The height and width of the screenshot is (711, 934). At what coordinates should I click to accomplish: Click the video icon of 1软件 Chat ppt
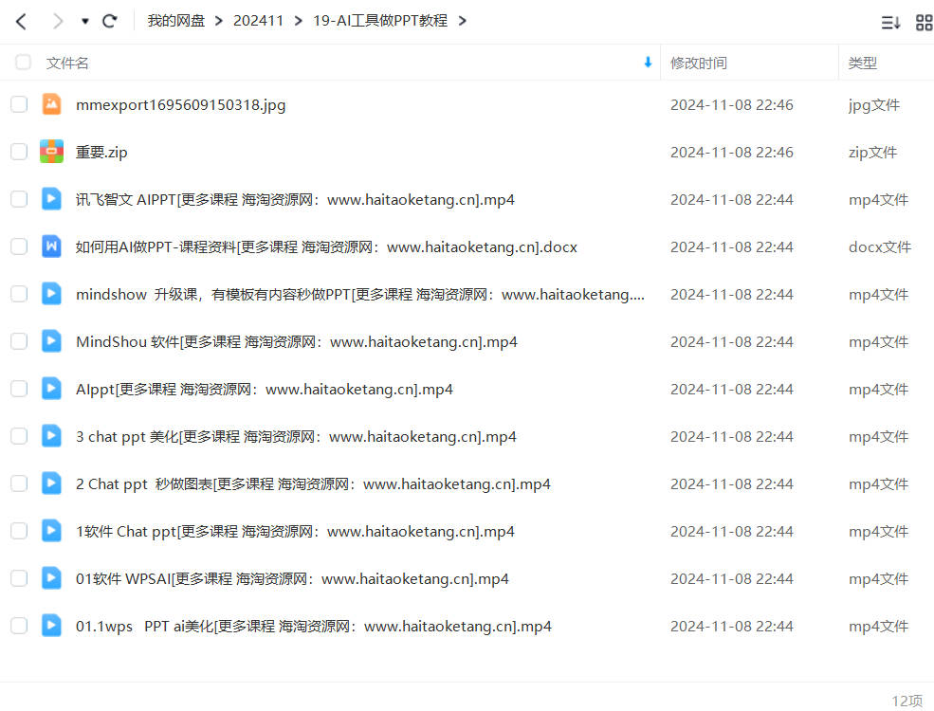tap(52, 531)
